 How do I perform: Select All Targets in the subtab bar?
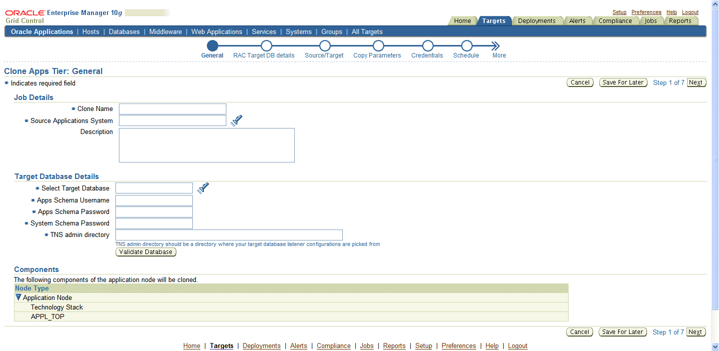click(367, 31)
